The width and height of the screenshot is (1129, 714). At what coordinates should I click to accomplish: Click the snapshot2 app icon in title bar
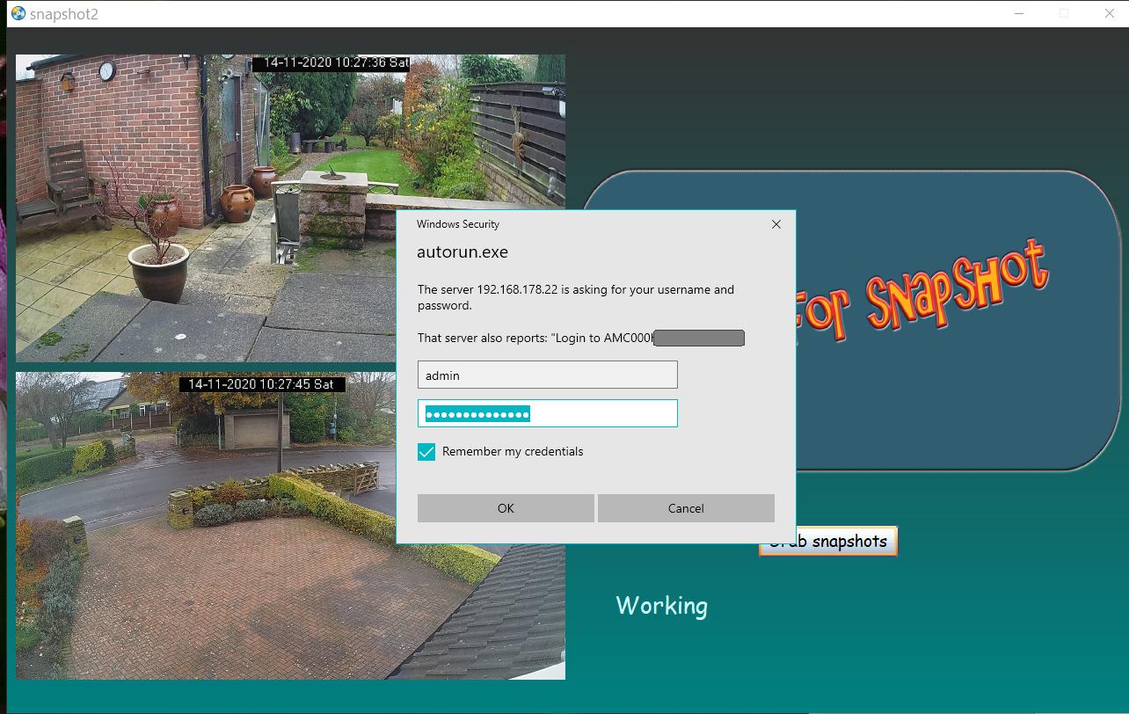17,13
